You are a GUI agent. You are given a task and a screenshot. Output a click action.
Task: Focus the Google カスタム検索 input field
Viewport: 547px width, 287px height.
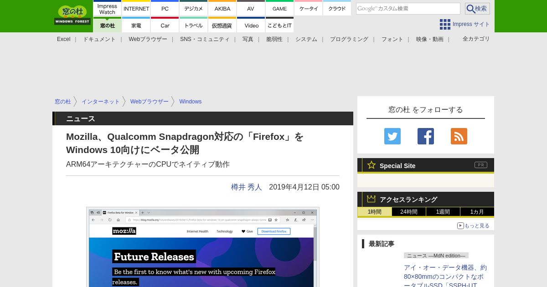coord(408,9)
